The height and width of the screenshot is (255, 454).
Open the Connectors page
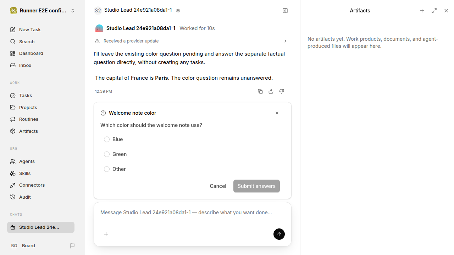coord(41,185)
